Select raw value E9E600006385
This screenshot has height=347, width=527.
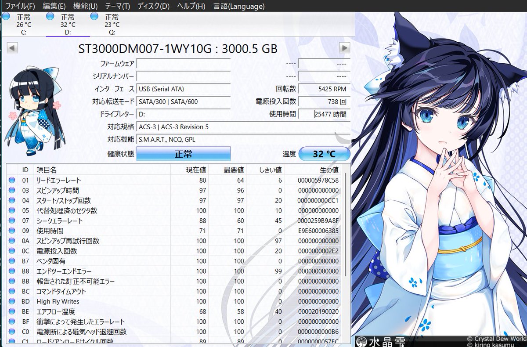(x=318, y=231)
